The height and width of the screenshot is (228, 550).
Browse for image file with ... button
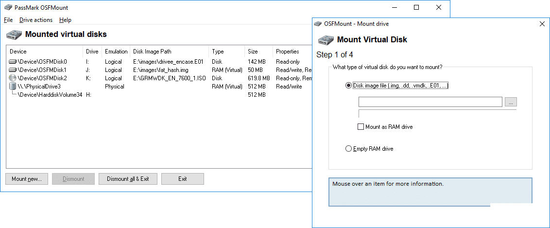[x=511, y=102]
